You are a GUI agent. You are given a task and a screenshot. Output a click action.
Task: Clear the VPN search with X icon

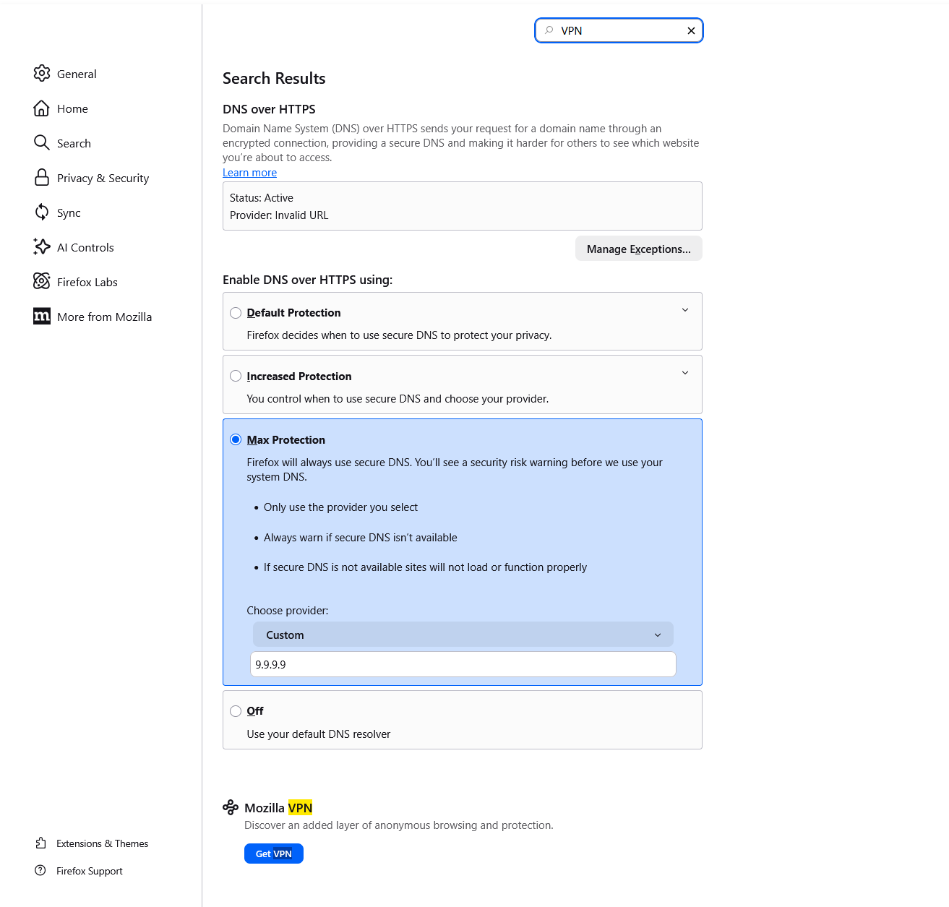click(691, 30)
